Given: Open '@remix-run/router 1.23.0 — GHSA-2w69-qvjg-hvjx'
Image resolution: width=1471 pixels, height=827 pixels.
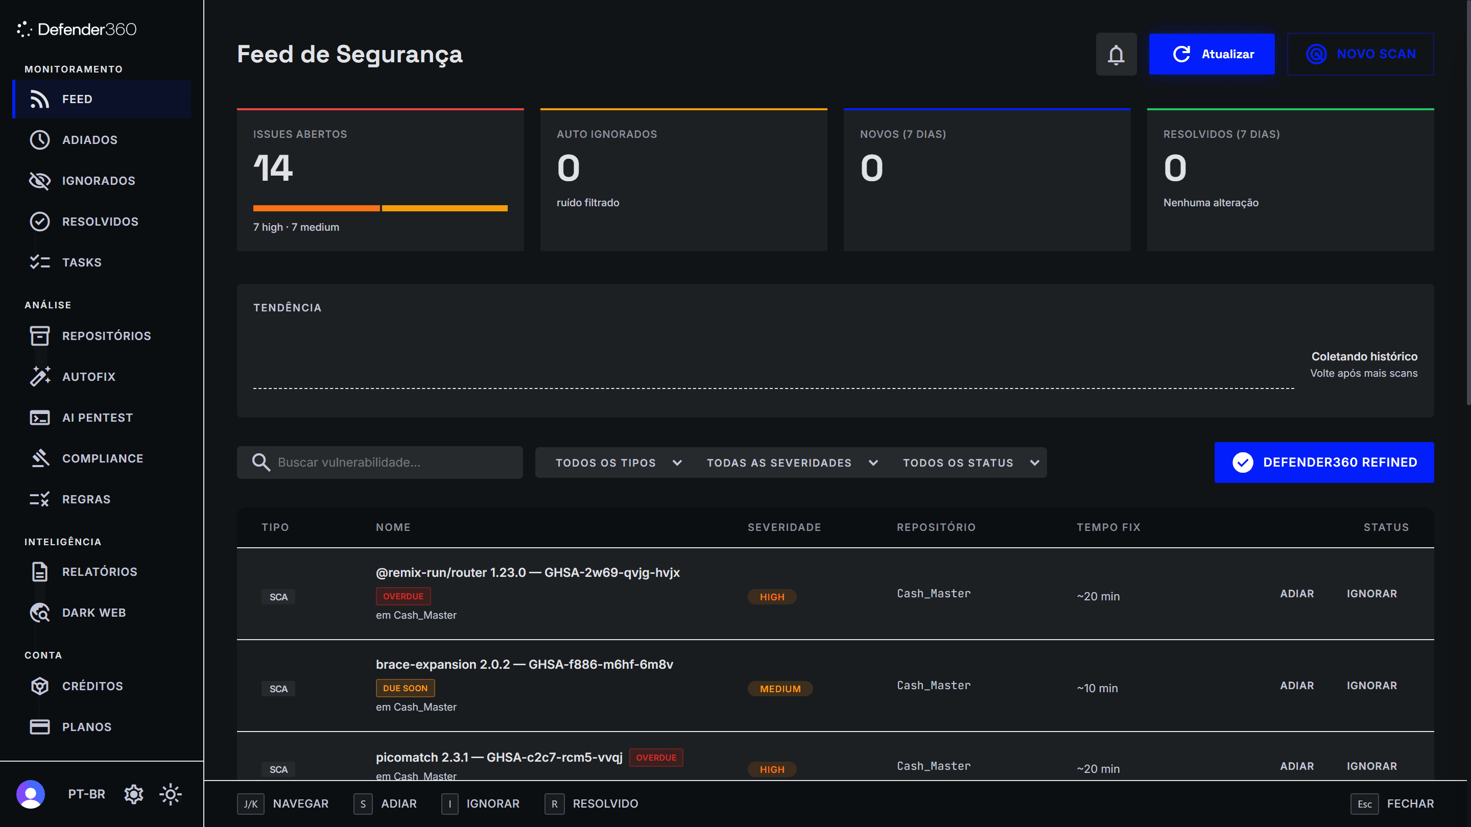Looking at the screenshot, I should (528, 572).
